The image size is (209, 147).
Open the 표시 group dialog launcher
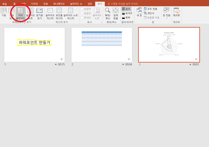(x=101, y=22)
